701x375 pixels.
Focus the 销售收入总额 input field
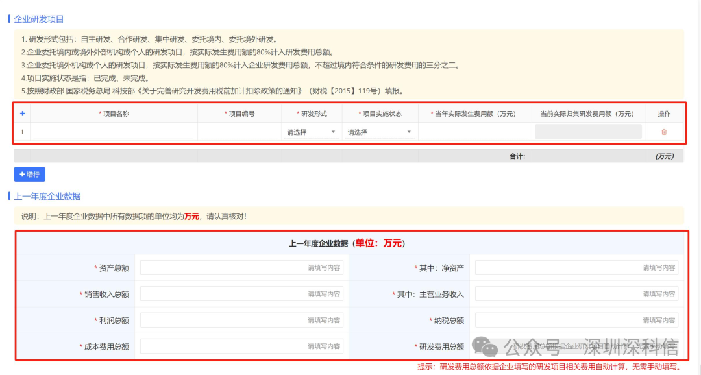pos(241,294)
